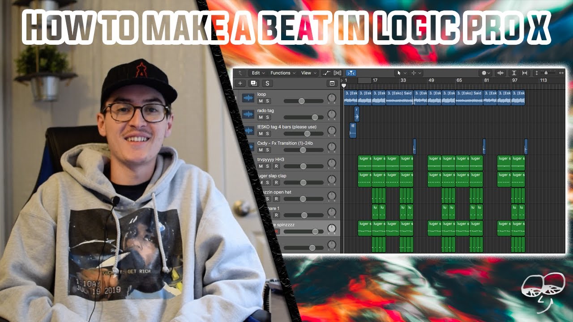573x322 pixels.
Task: Open the track header configuration pop-up
Action: point(332,83)
